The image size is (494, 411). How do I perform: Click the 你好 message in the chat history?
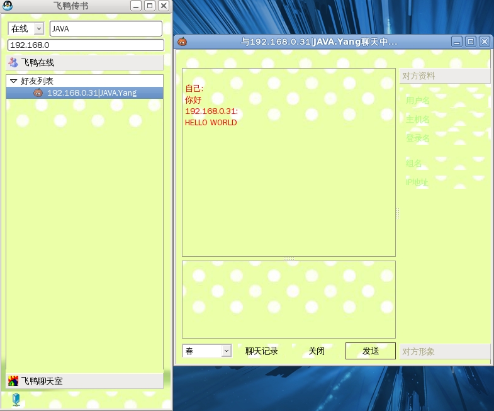193,100
